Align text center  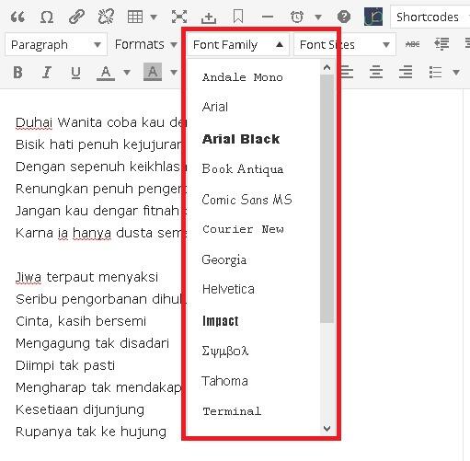pos(376,72)
